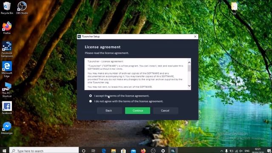Click the network tray icon

point(236,151)
